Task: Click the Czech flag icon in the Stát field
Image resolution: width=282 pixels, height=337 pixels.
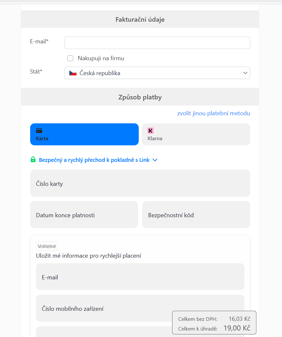Action: 73,73
